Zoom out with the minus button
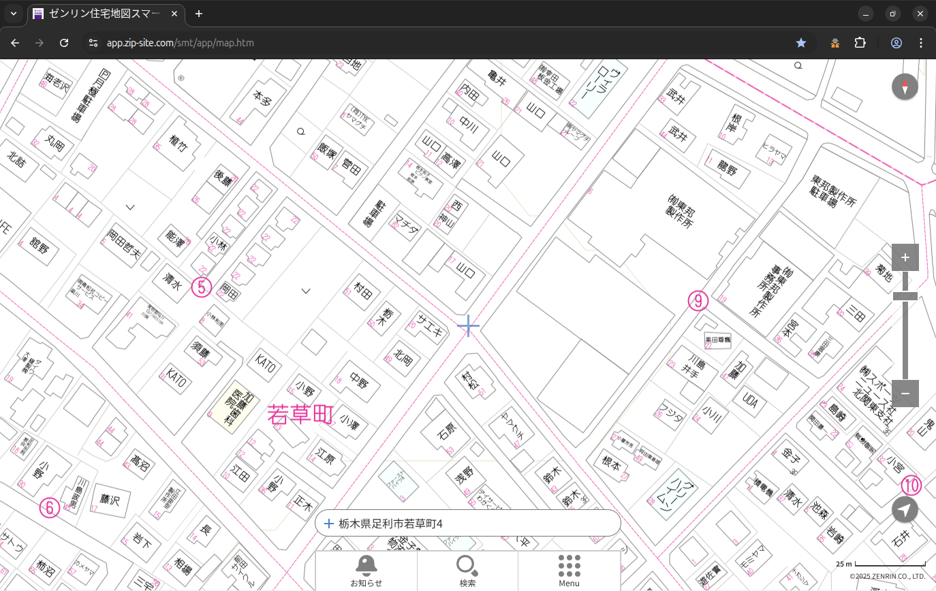Screen dimensions: 936x591 coord(905,394)
